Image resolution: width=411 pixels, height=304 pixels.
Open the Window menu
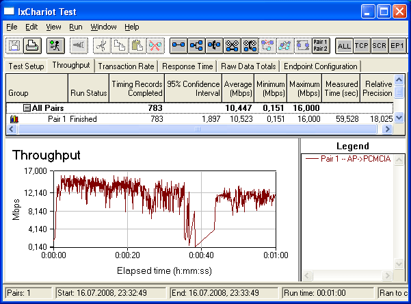coord(103,27)
